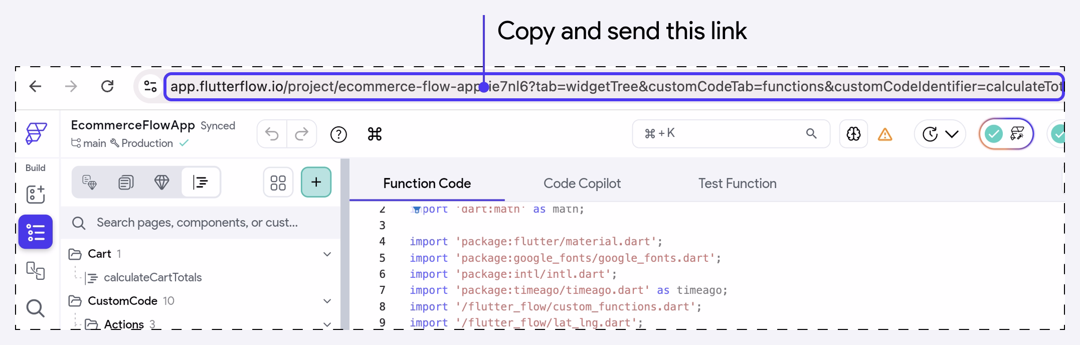The width and height of the screenshot is (1080, 345).
Task: Open the calculateCartTotals function
Action: coord(152,277)
